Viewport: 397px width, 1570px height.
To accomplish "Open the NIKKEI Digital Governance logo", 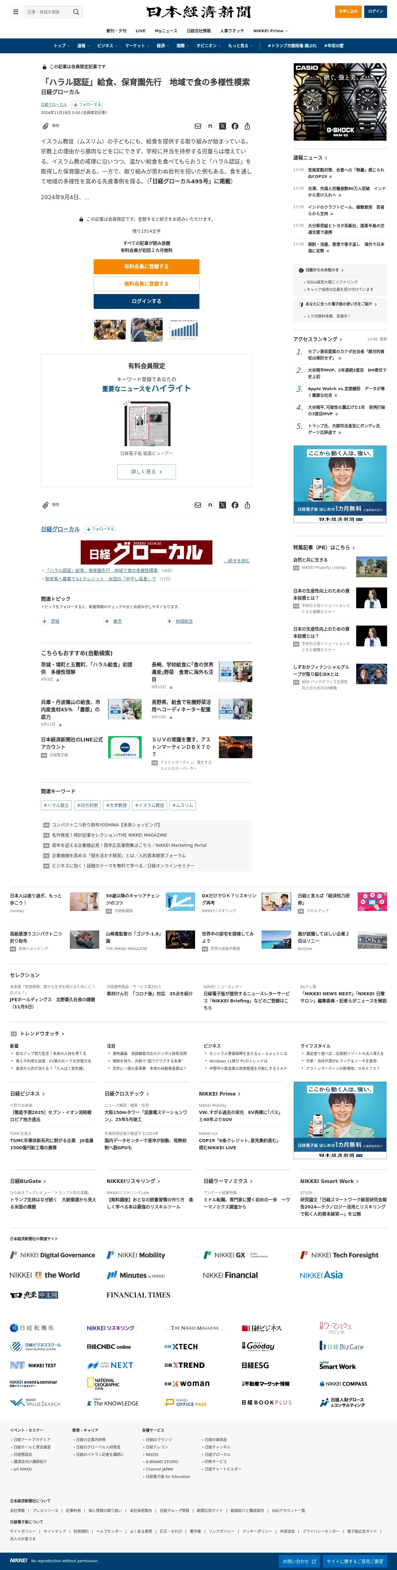I will 52,1255.
